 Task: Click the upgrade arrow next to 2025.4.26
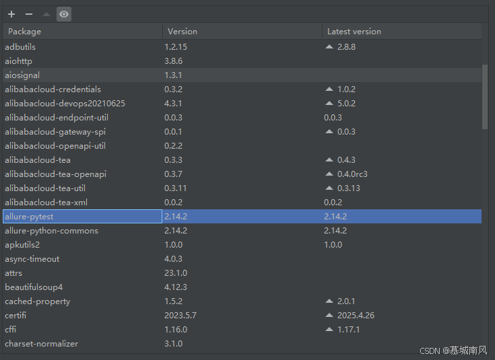tap(329, 315)
